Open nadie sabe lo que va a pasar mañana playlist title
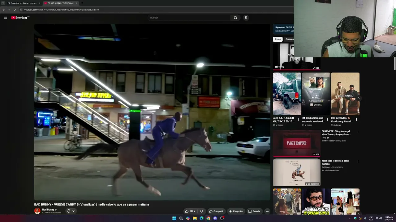 [335, 162]
